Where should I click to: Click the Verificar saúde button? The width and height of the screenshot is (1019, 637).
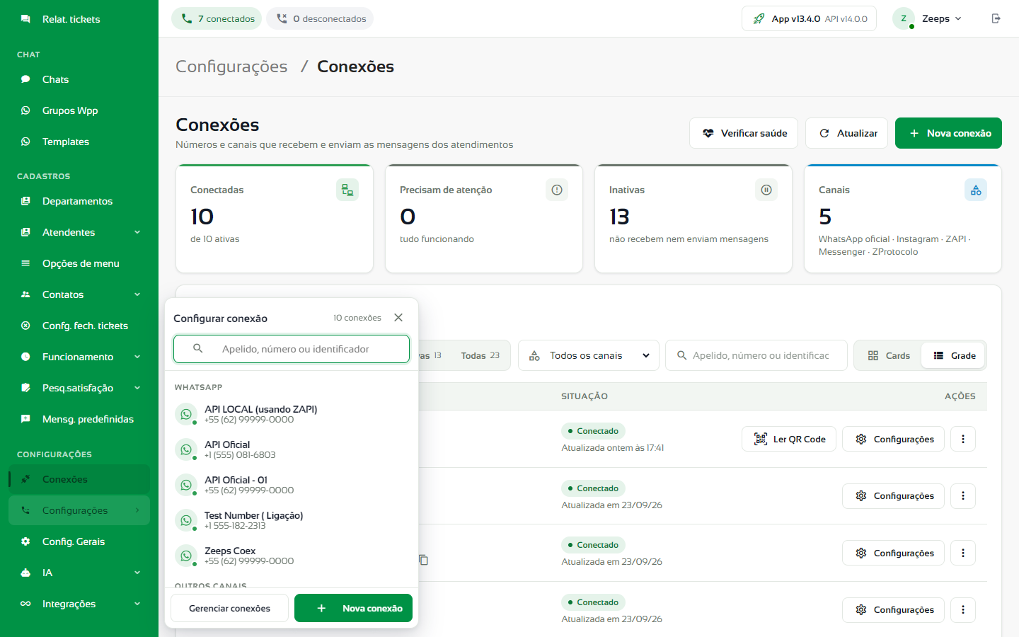point(744,133)
